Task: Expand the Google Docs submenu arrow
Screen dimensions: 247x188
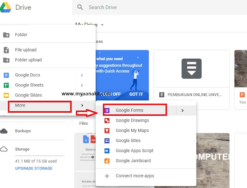Action: (x=82, y=75)
